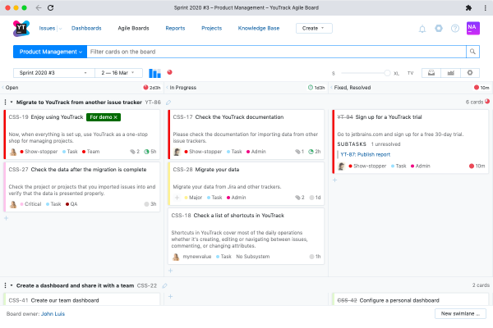This screenshot has width=493, height=328.
Task: Click the YouTrack logo icon
Action: pos(21,28)
